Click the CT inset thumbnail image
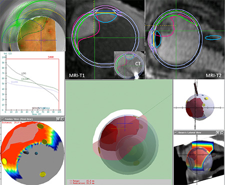Viewport: 225px width, 185px height. [x=129, y=65]
